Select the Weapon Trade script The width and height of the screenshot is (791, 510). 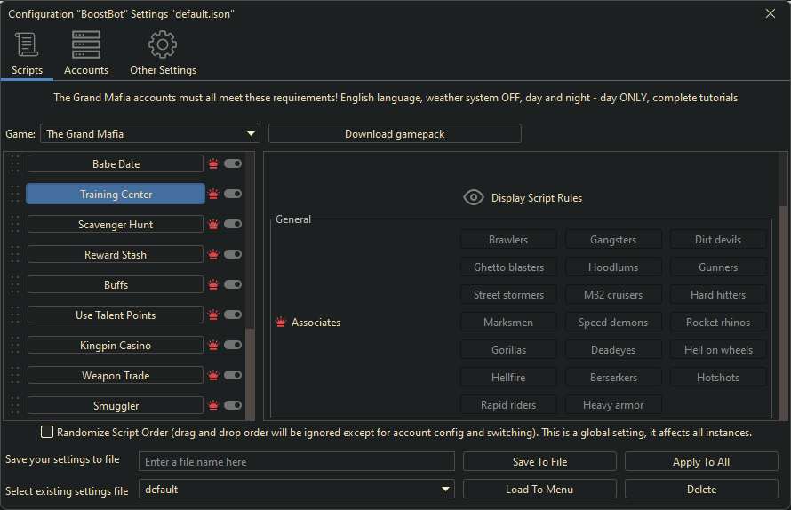[116, 376]
